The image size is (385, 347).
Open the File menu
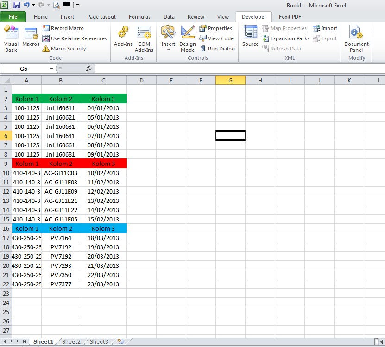click(13, 16)
